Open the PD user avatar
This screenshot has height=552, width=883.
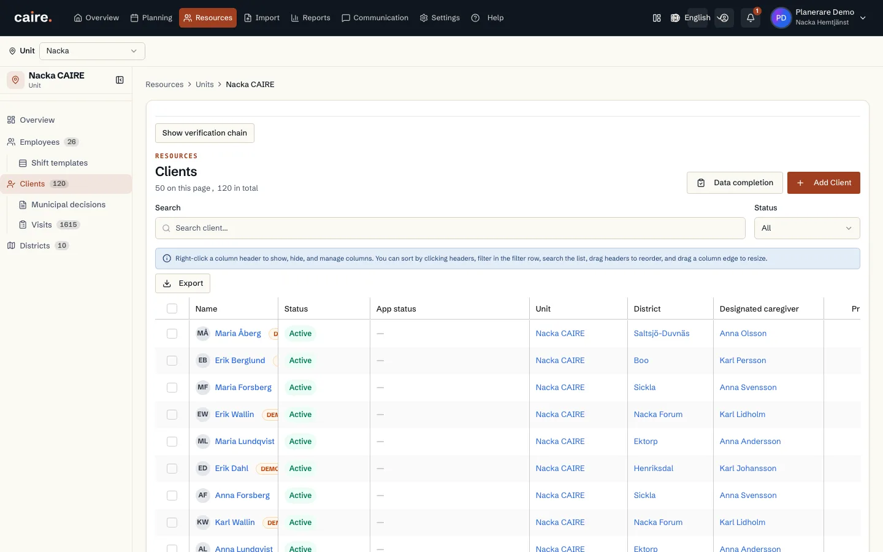point(781,18)
